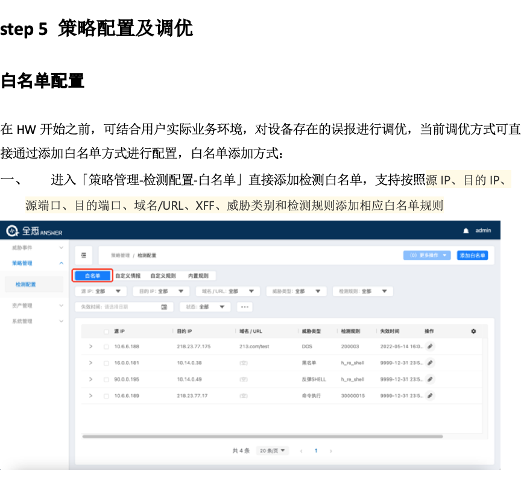Click the three-dots more filters icon
This screenshot has height=493, width=521.
(244, 307)
